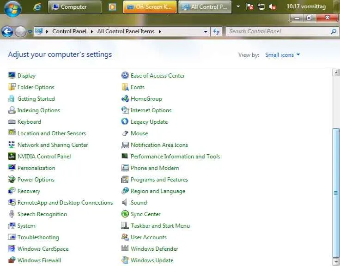The width and height of the screenshot is (340, 266).
Task: Click the NVIDIA Control Panel icon
Action: 12,156
